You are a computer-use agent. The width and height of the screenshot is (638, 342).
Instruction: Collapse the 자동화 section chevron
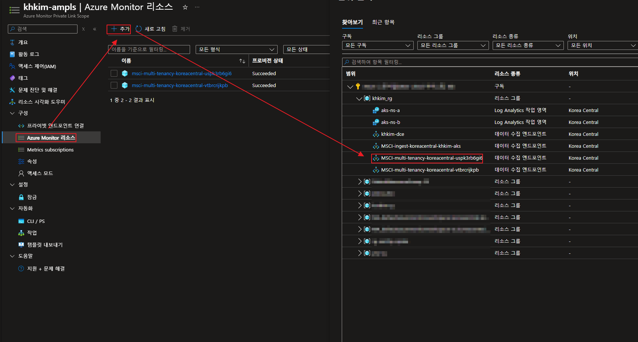tap(12, 208)
